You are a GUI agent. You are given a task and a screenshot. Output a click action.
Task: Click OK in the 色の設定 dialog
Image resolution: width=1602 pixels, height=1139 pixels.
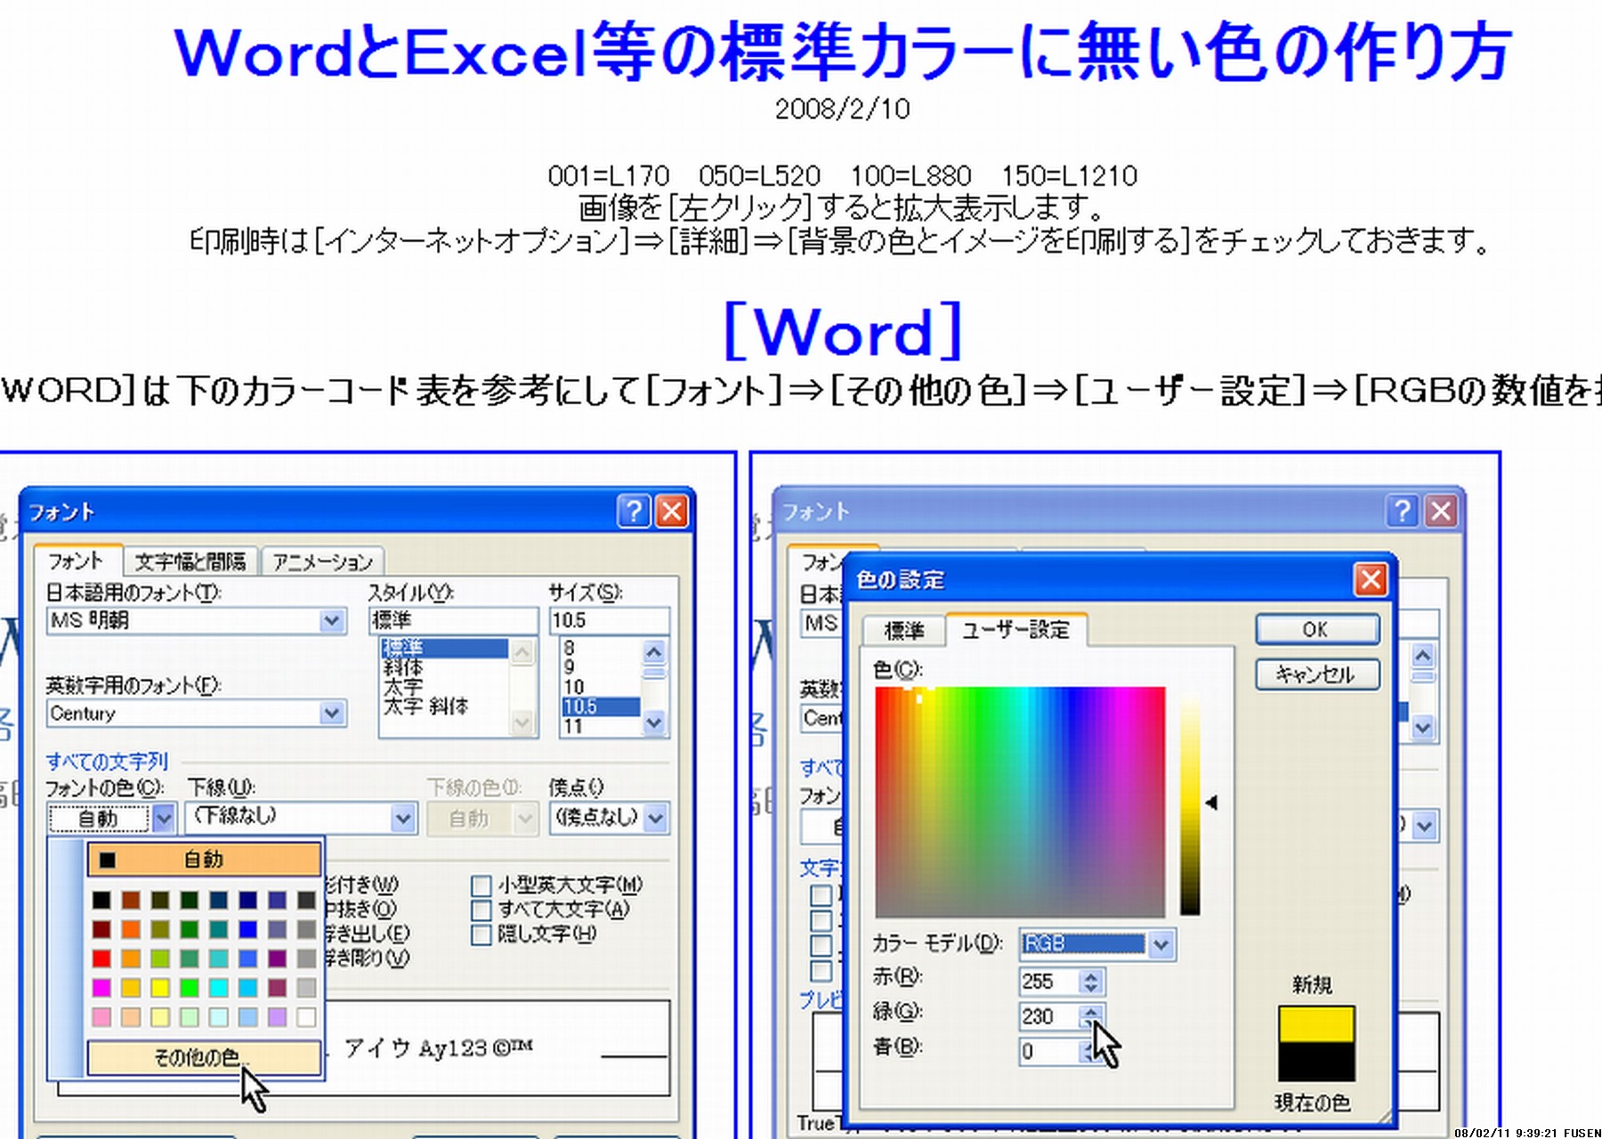point(1318,629)
